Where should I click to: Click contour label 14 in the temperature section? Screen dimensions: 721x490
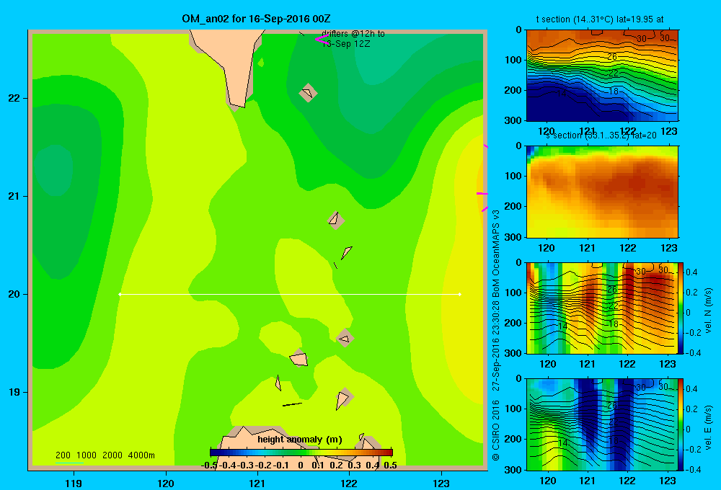562,93
